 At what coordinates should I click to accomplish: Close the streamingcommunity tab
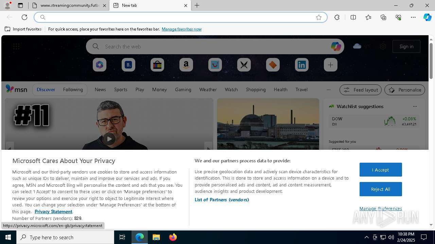point(104,5)
